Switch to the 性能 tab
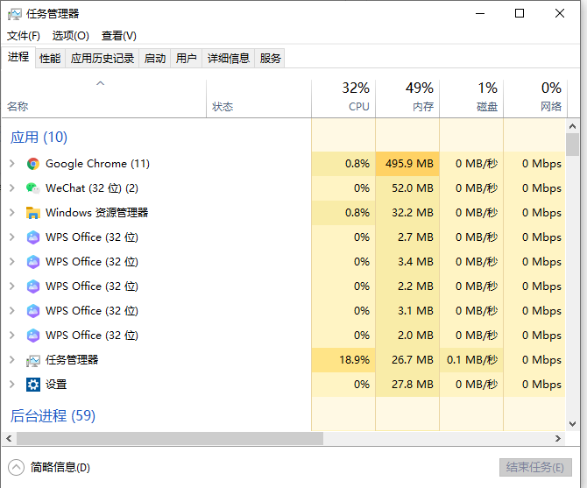Viewport: 587px width, 488px height. 50,59
